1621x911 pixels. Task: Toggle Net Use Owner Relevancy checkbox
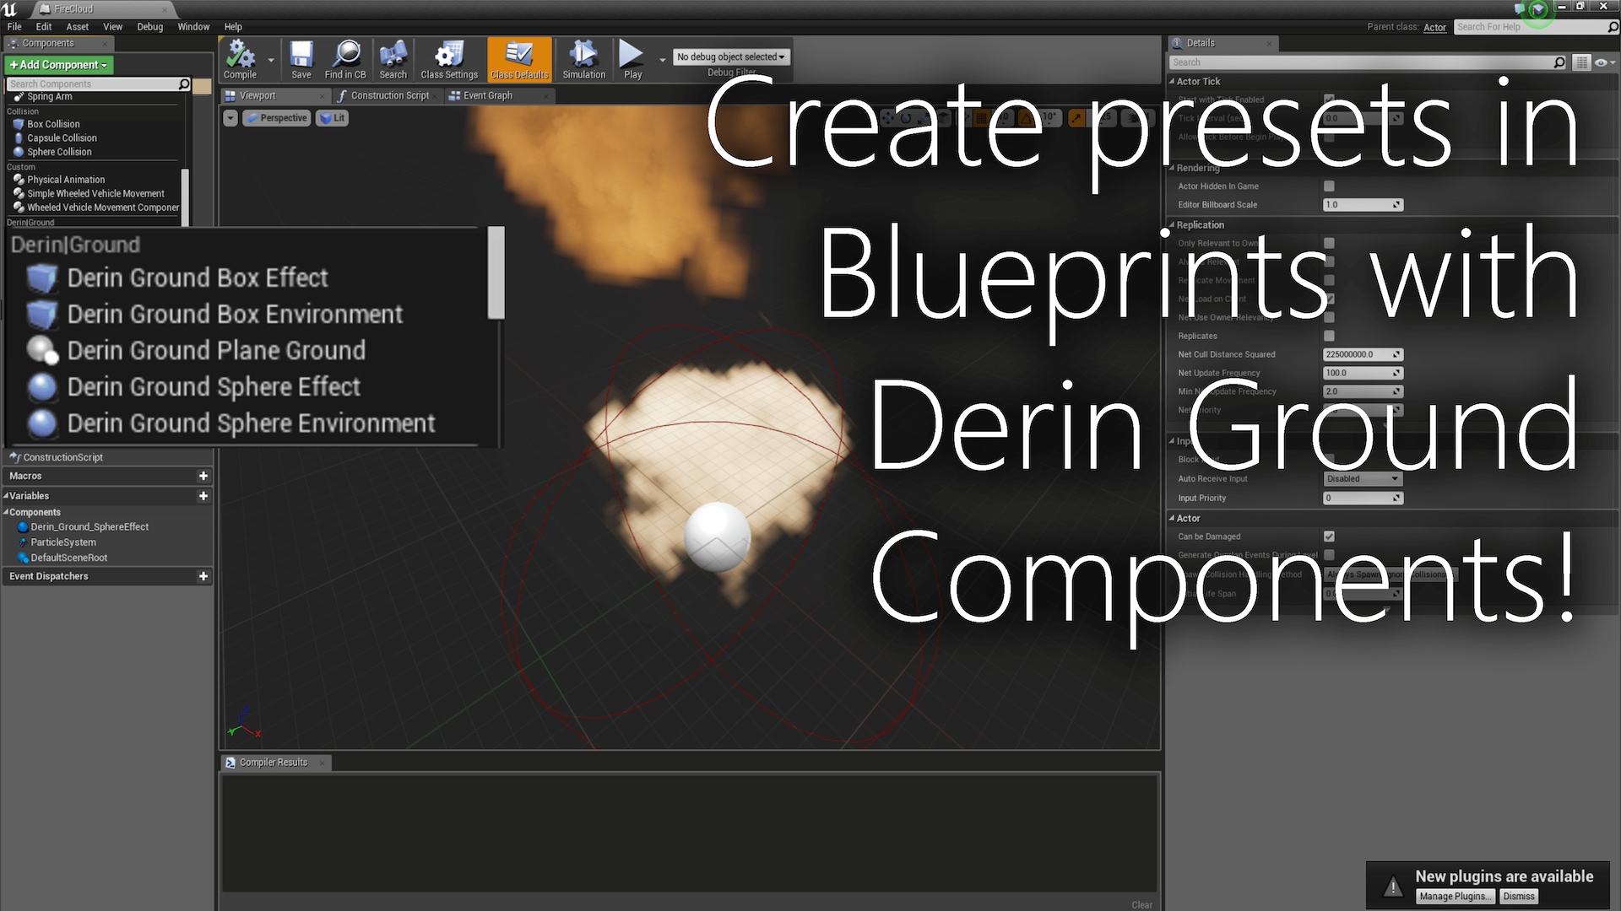click(x=1329, y=317)
